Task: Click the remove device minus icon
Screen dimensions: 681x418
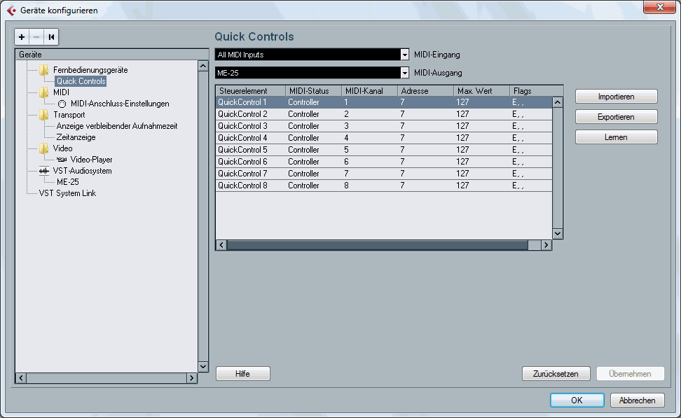Action: point(36,37)
